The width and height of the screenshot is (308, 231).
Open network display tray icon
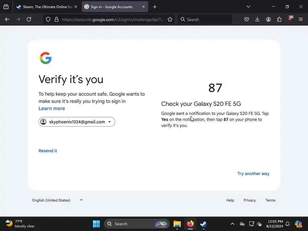tap(251, 224)
